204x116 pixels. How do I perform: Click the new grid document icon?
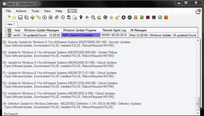click(8, 17)
